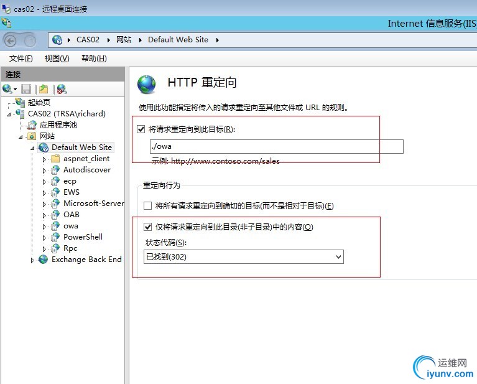
Task: Enable 将所有请求重定向到确切的目标 checkbox
Action: (x=147, y=206)
